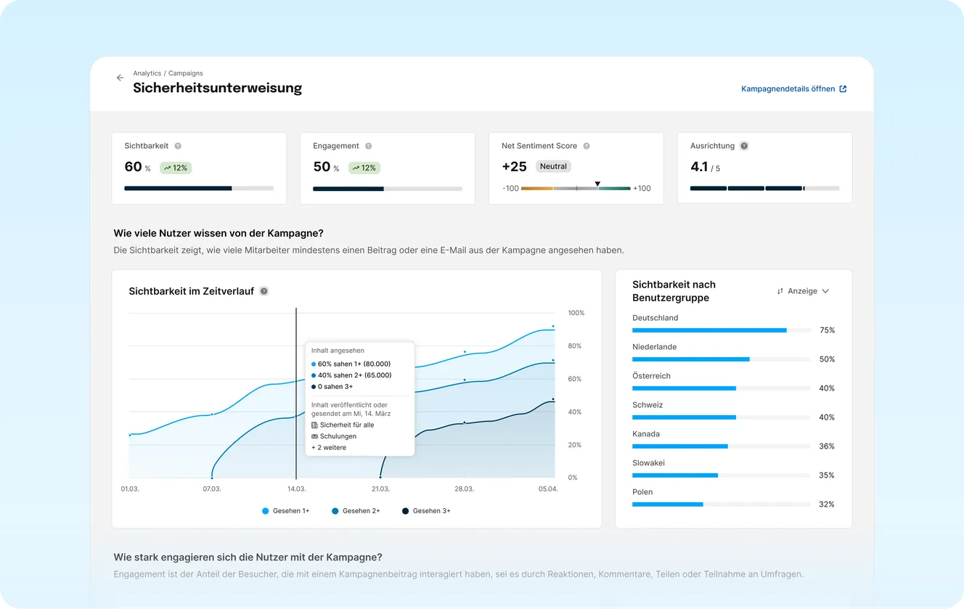Viewport: 964px width, 609px height.
Task: Click 'Schulungen' entry in tooltip
Action: [x=334, y=436]
